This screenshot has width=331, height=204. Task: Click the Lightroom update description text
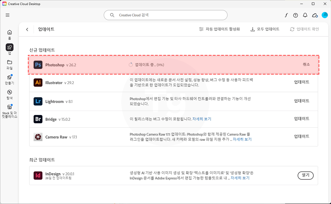point(190,101)
